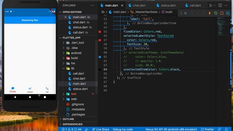
Task: Trigger Flutter hot reload lightning icon
Action: tap(210, 13)
